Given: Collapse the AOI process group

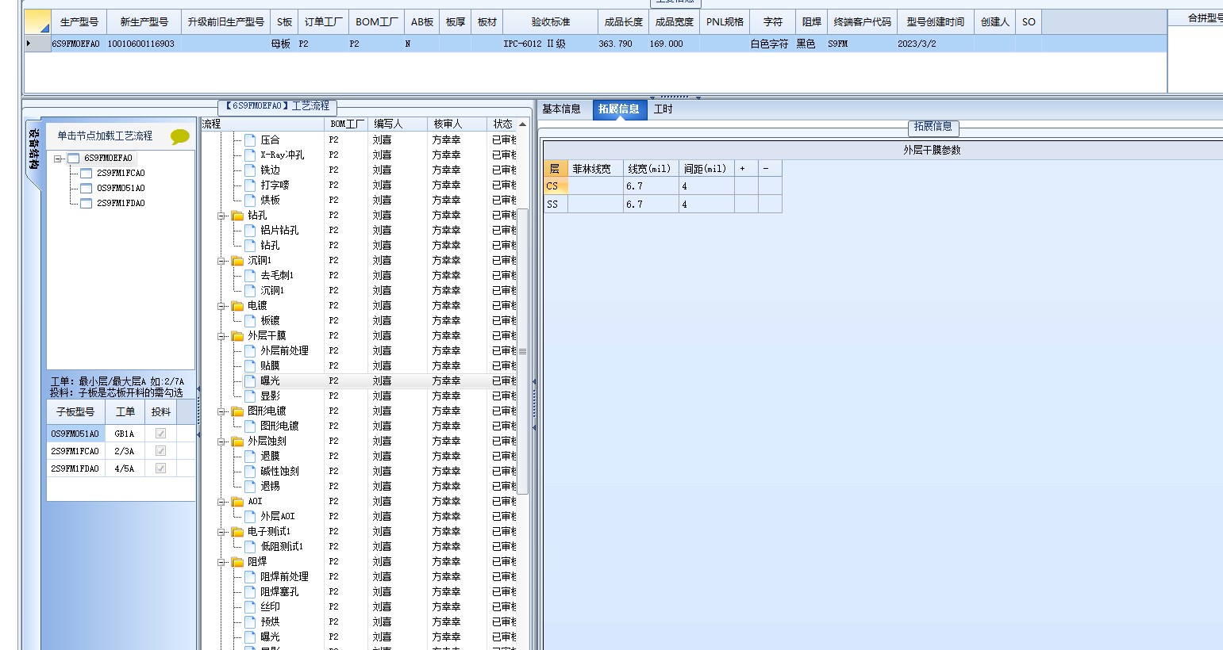Looking at the screenshot, I should [222, 502].
